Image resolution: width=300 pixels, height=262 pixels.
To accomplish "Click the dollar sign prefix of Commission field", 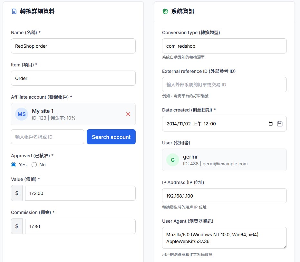I will point(17,226).
